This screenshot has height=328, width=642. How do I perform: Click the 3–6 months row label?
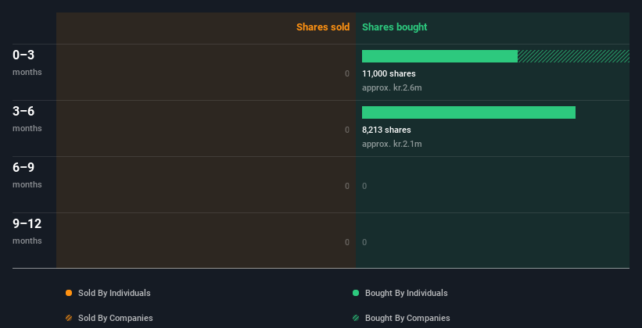(x=27, y=118)
